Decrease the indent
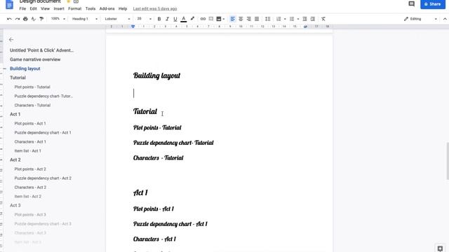 point(304,19)
